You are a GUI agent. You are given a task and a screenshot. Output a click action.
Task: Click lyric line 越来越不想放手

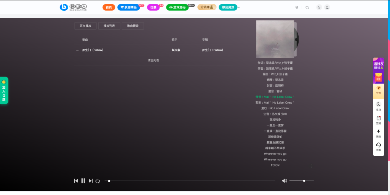[x=275, y=148]
